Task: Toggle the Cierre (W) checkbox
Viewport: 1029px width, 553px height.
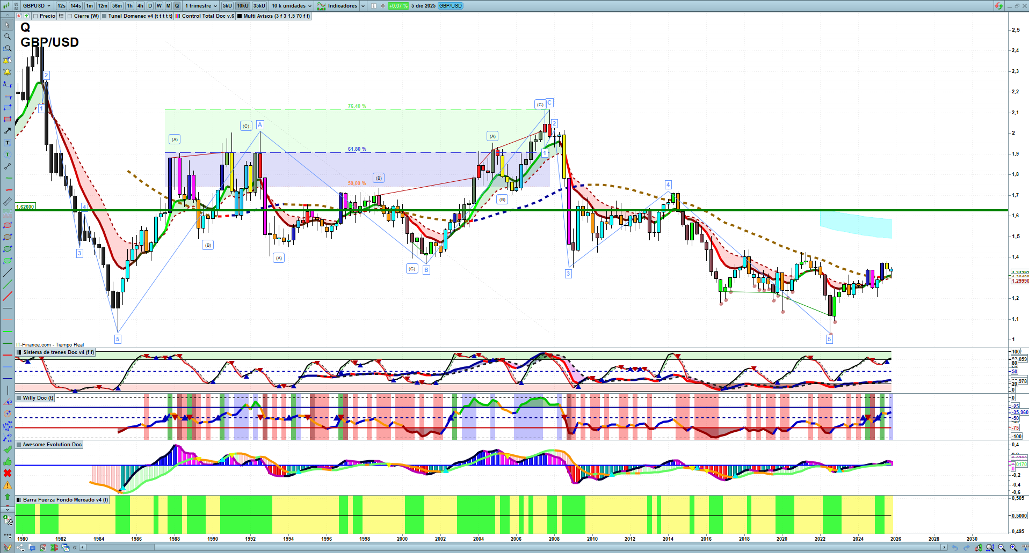Action: [70, 16]
